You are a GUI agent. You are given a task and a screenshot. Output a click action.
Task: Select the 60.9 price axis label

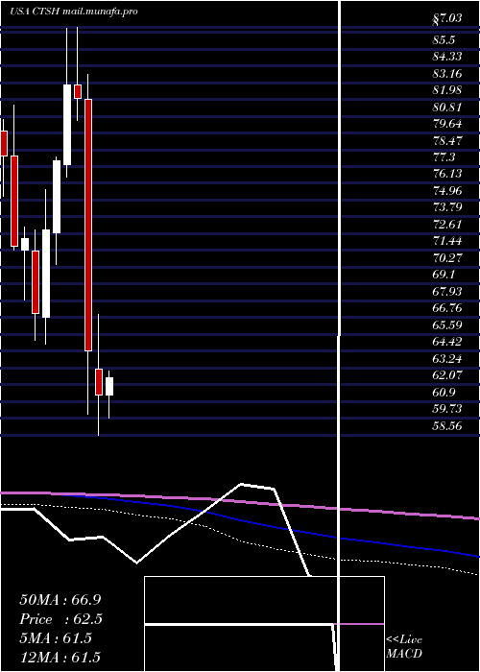click(444, 392)
